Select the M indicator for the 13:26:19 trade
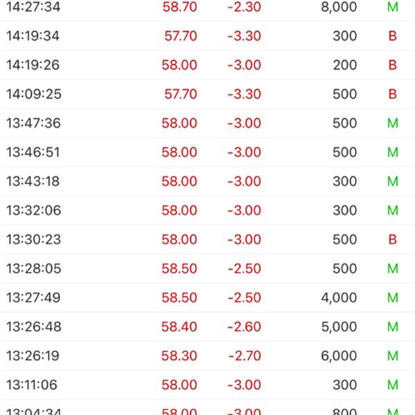The width and height of the screenshot is (415, 415). click(x=393, y=356)
